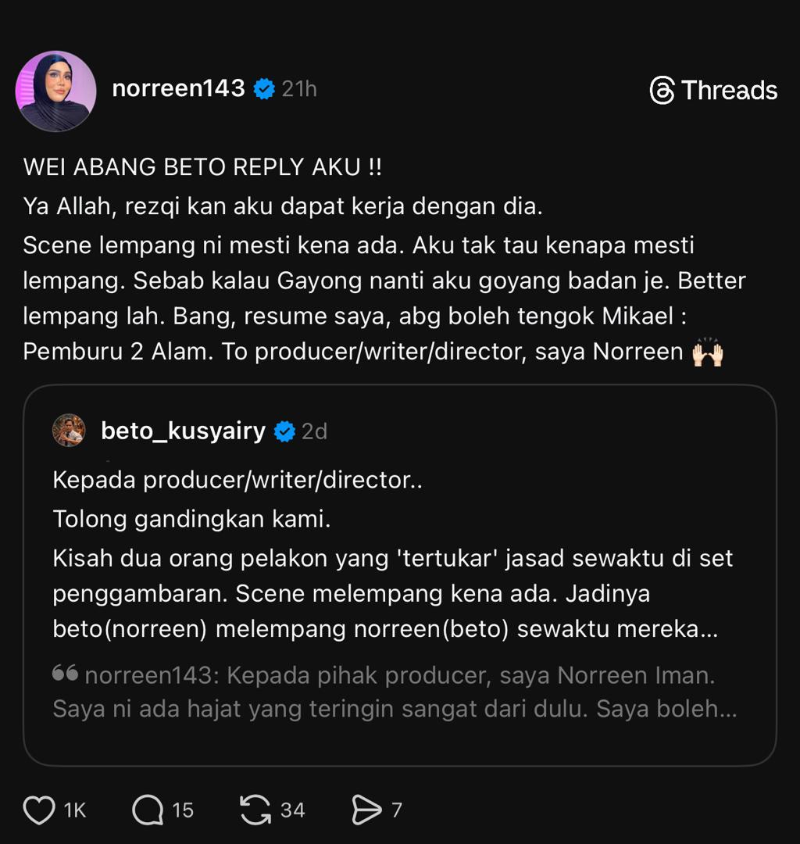Click the 'Threads' wordmark text
The width and height of the screenshot is (800, 844).
pos(729,91)
